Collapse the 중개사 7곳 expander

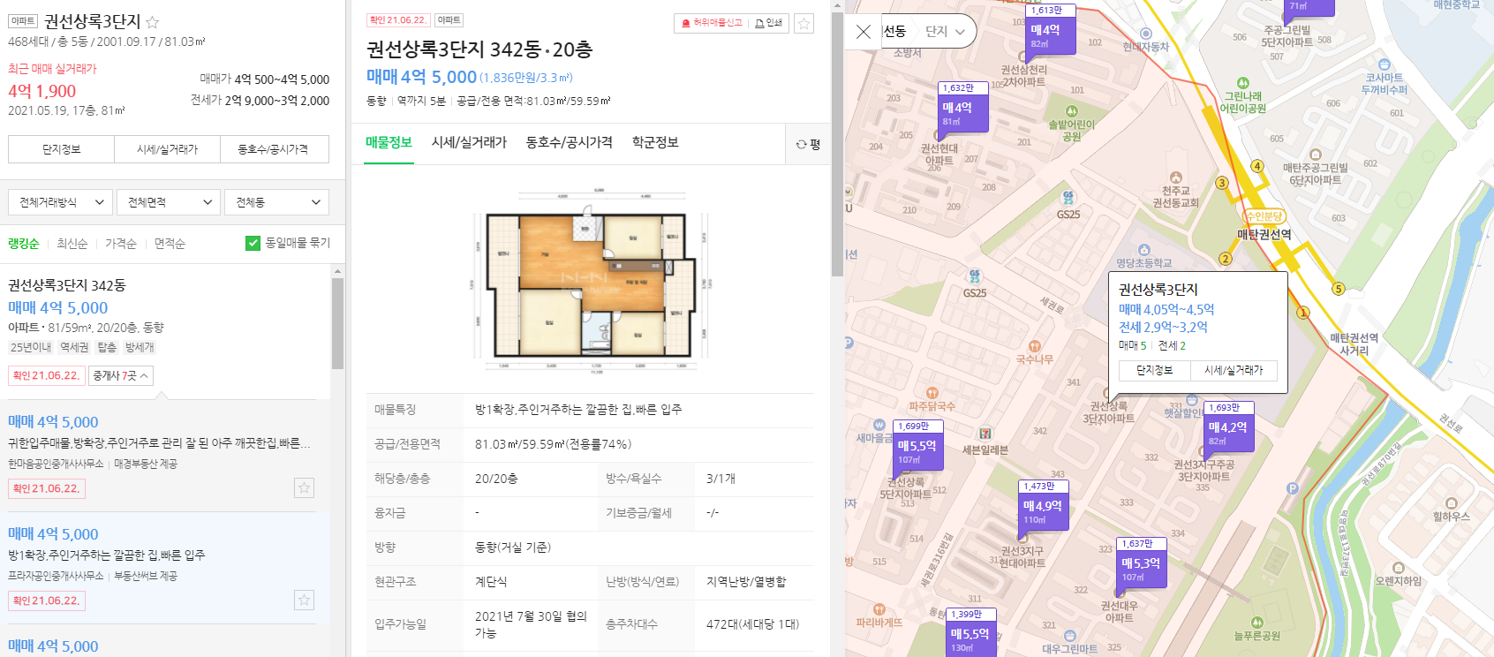[x=122, y=375]
